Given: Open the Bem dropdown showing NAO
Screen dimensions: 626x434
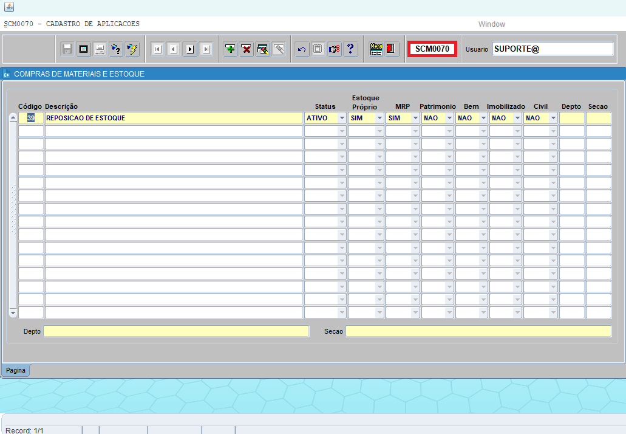Looking at the screenshot, I should tap(483, 119).
